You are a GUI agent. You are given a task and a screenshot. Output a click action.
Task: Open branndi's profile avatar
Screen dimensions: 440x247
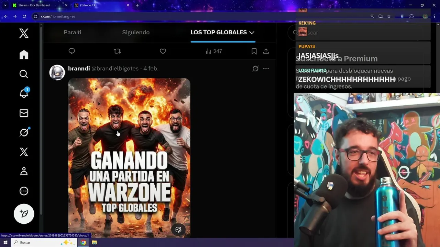coord(57,72)
